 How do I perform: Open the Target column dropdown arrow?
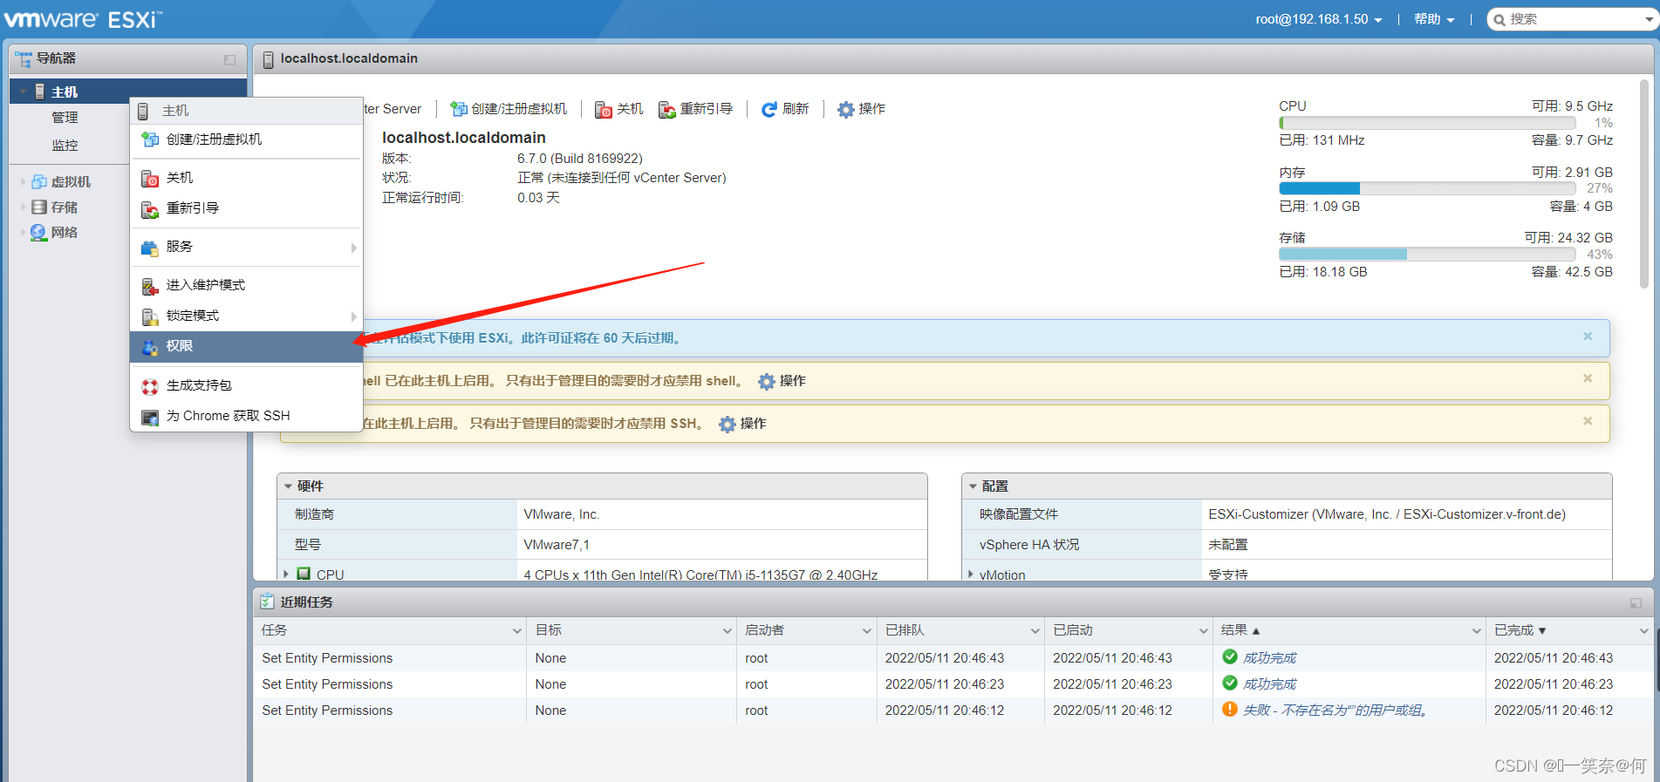[x=727, y=630]
